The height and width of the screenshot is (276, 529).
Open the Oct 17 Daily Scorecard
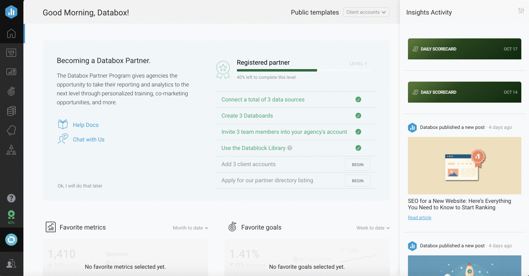click(x=464, y=49)
